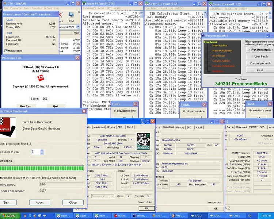Click Matrix Addition in Benchmark tree
Screen dimensions: 274x219
coord(220,45)
